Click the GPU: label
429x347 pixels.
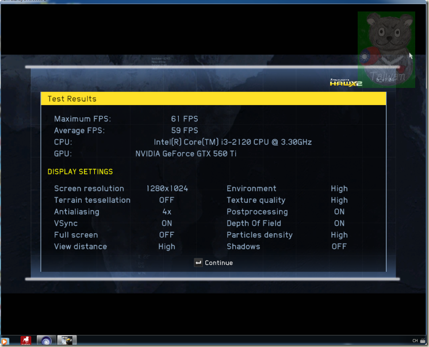(x=63, y=153)
